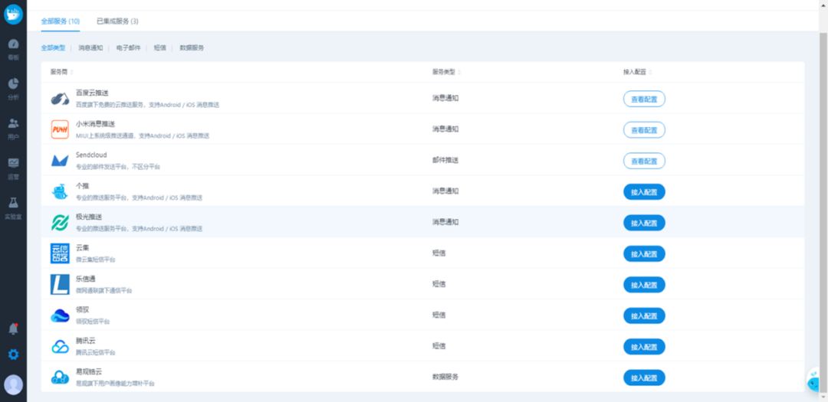Open the settings gear in sidebar
This screenshot has height=402, width=828.
pos(13,355)
